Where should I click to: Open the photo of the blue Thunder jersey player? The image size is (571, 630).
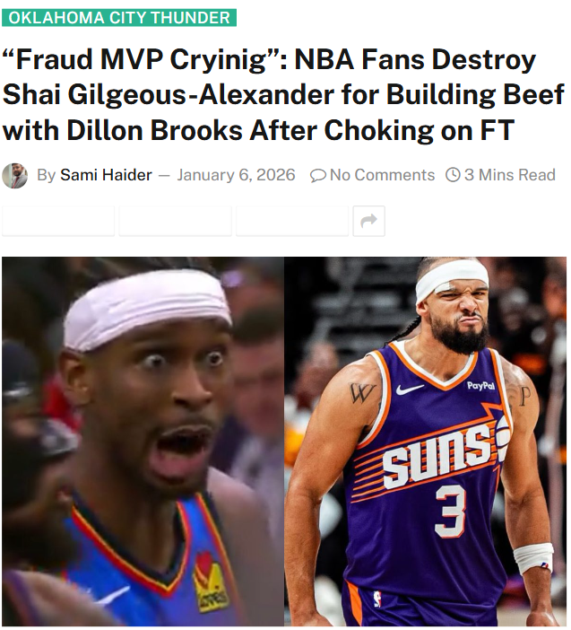(143, 442)
